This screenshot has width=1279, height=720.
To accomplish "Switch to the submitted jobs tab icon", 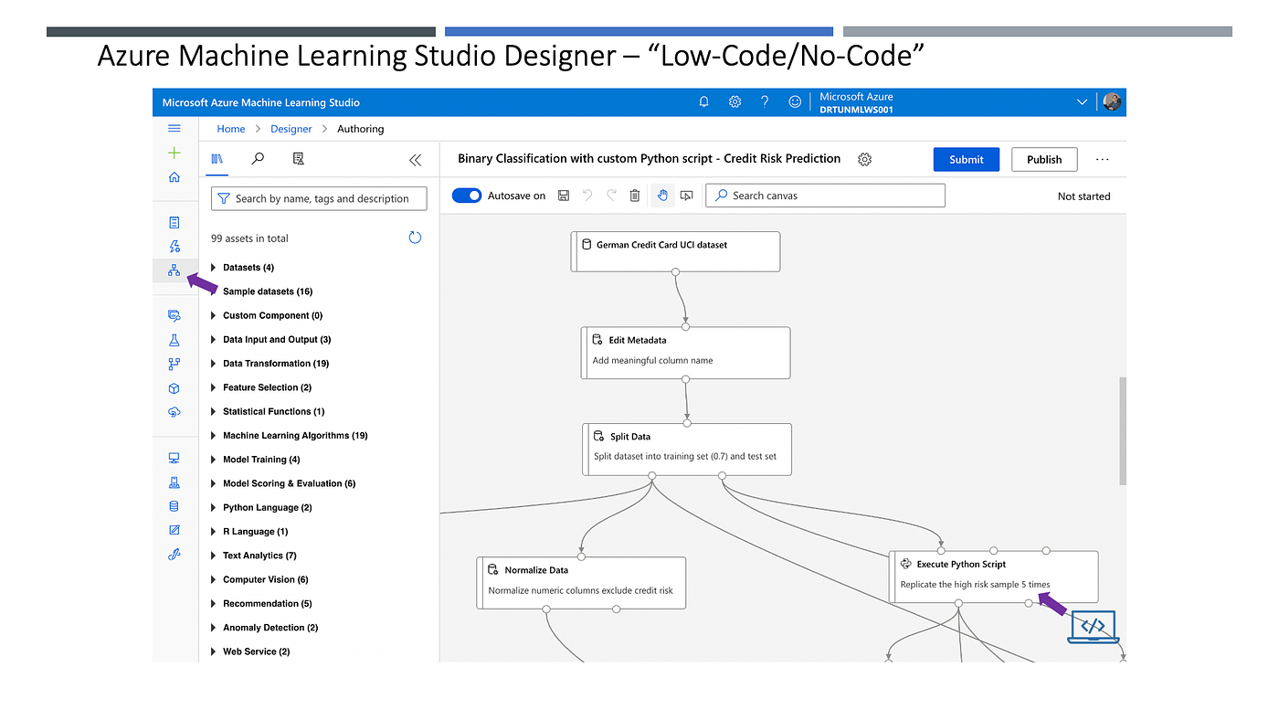I will point(299,159).
